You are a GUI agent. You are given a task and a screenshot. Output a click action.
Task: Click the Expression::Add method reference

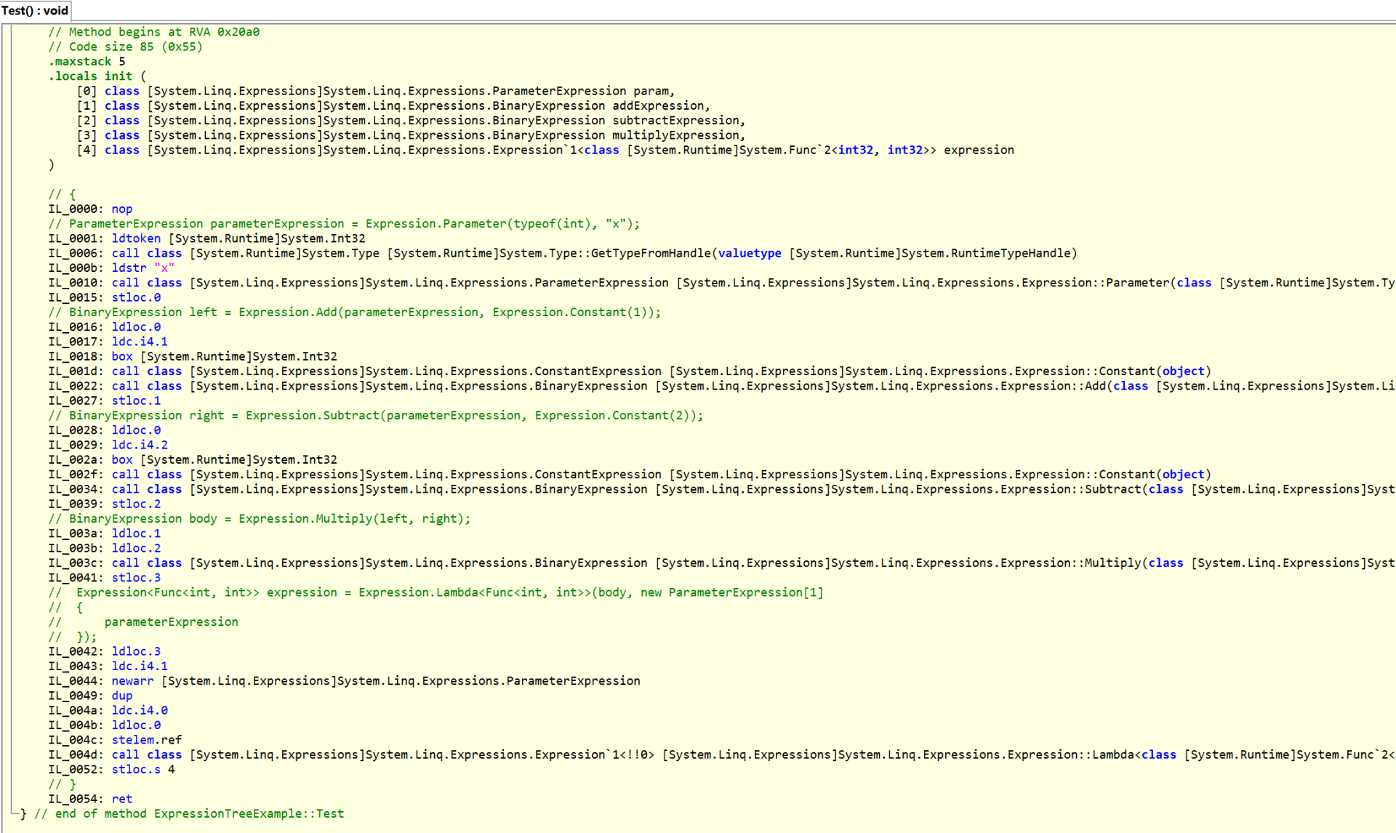pyautogui.click(x=1095, y=386)
